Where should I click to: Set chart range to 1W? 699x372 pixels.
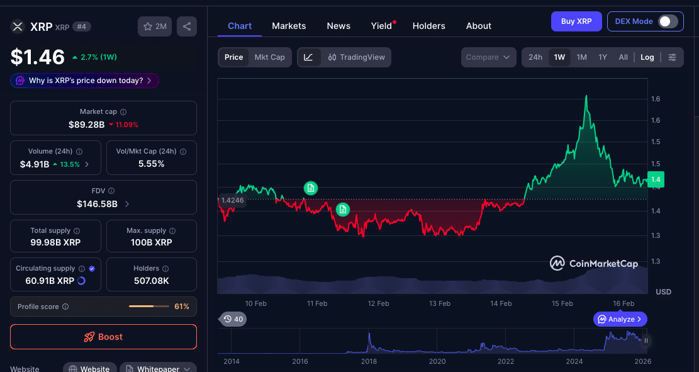click(559, 57)
